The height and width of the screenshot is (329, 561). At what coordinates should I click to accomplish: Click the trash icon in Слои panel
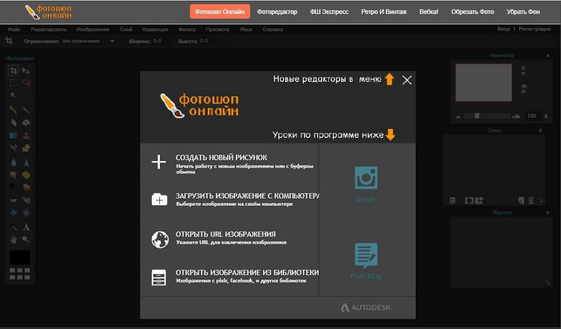click(x=531, y=201)
